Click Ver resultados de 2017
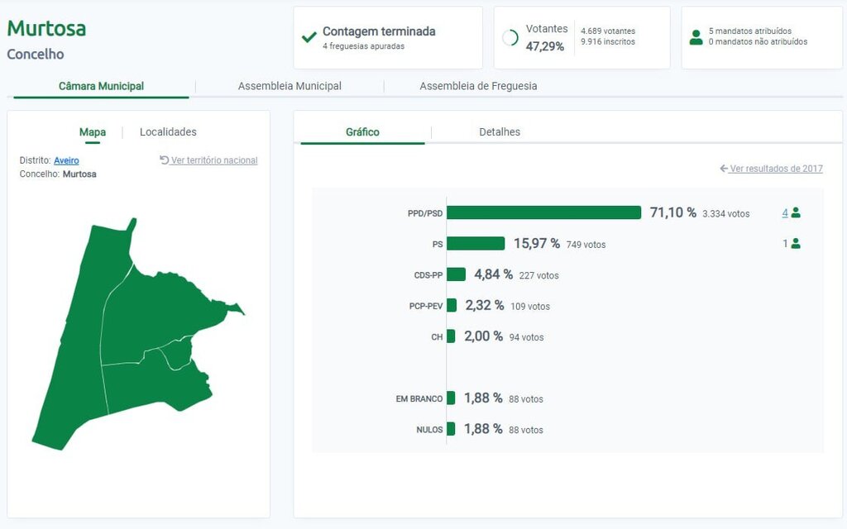Screen dimensions: 847x529 [773, 169]
